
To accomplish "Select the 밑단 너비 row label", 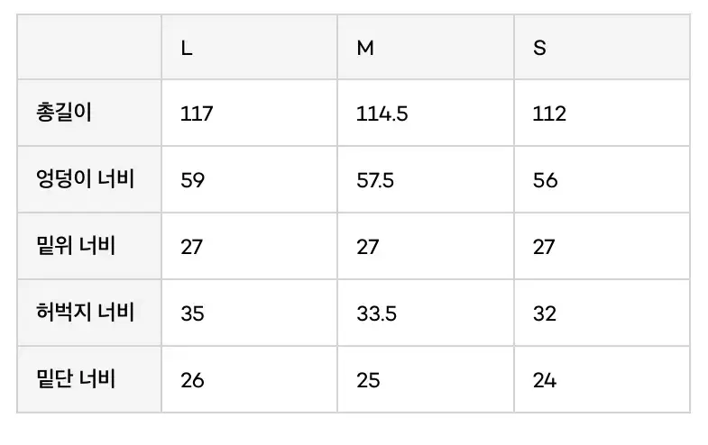I will [x=72, y=379].
